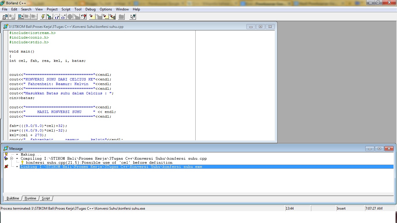The image size is (397, 223).
Task: Click on the void main() line in editor
Action: tap(22, 51)
